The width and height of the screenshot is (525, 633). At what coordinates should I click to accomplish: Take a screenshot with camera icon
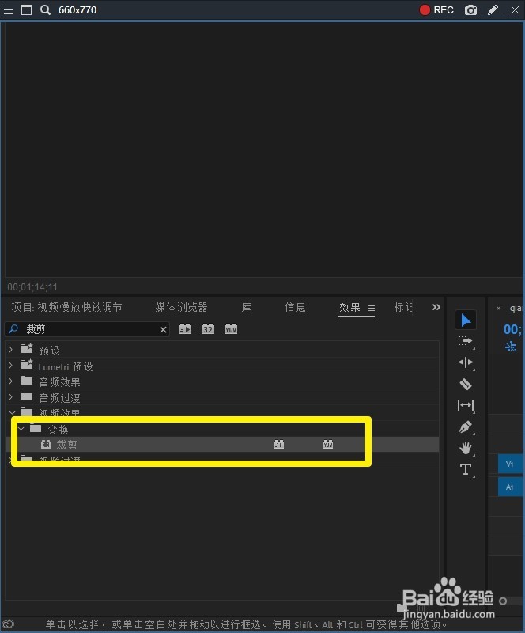470,10
